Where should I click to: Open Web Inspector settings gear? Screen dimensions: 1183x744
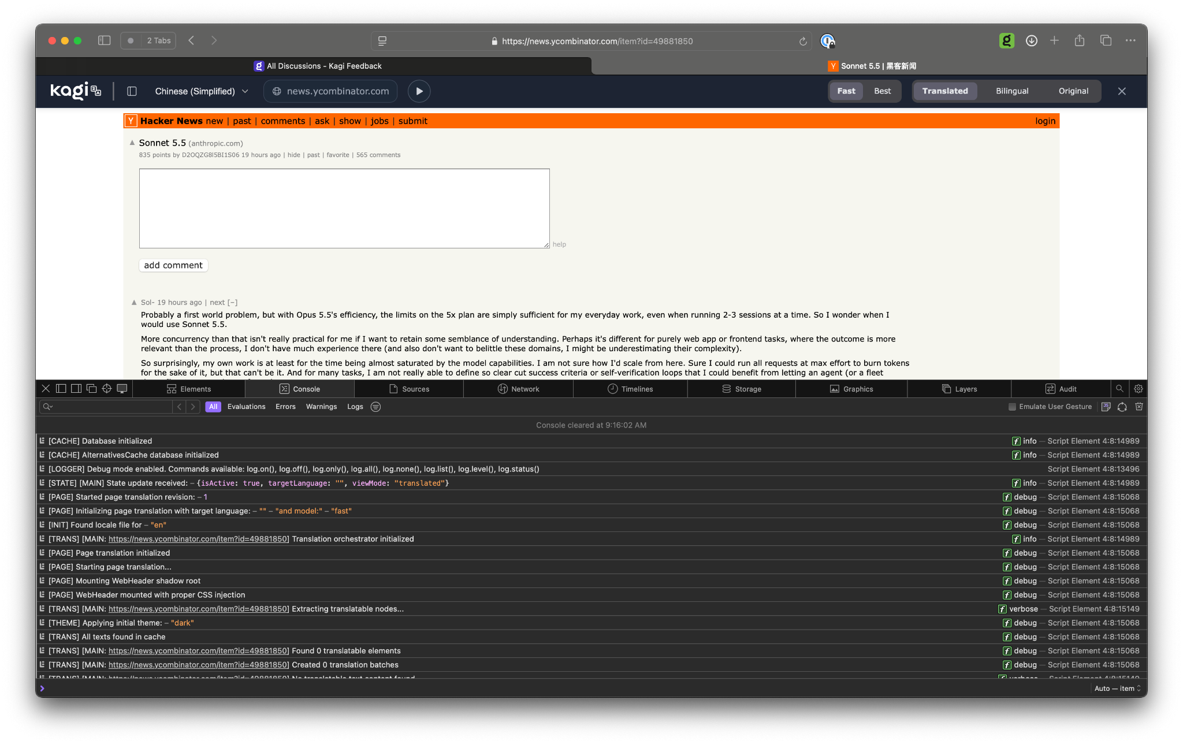(1138, 389)
